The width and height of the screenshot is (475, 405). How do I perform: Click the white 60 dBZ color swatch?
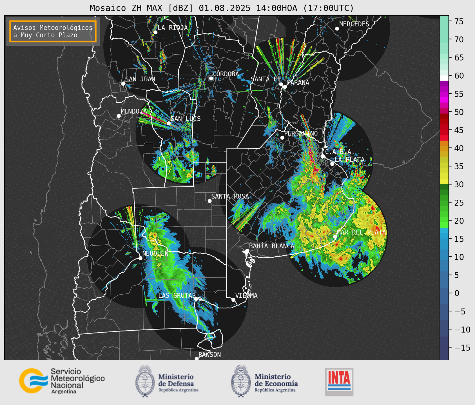(x=444, y=78)
